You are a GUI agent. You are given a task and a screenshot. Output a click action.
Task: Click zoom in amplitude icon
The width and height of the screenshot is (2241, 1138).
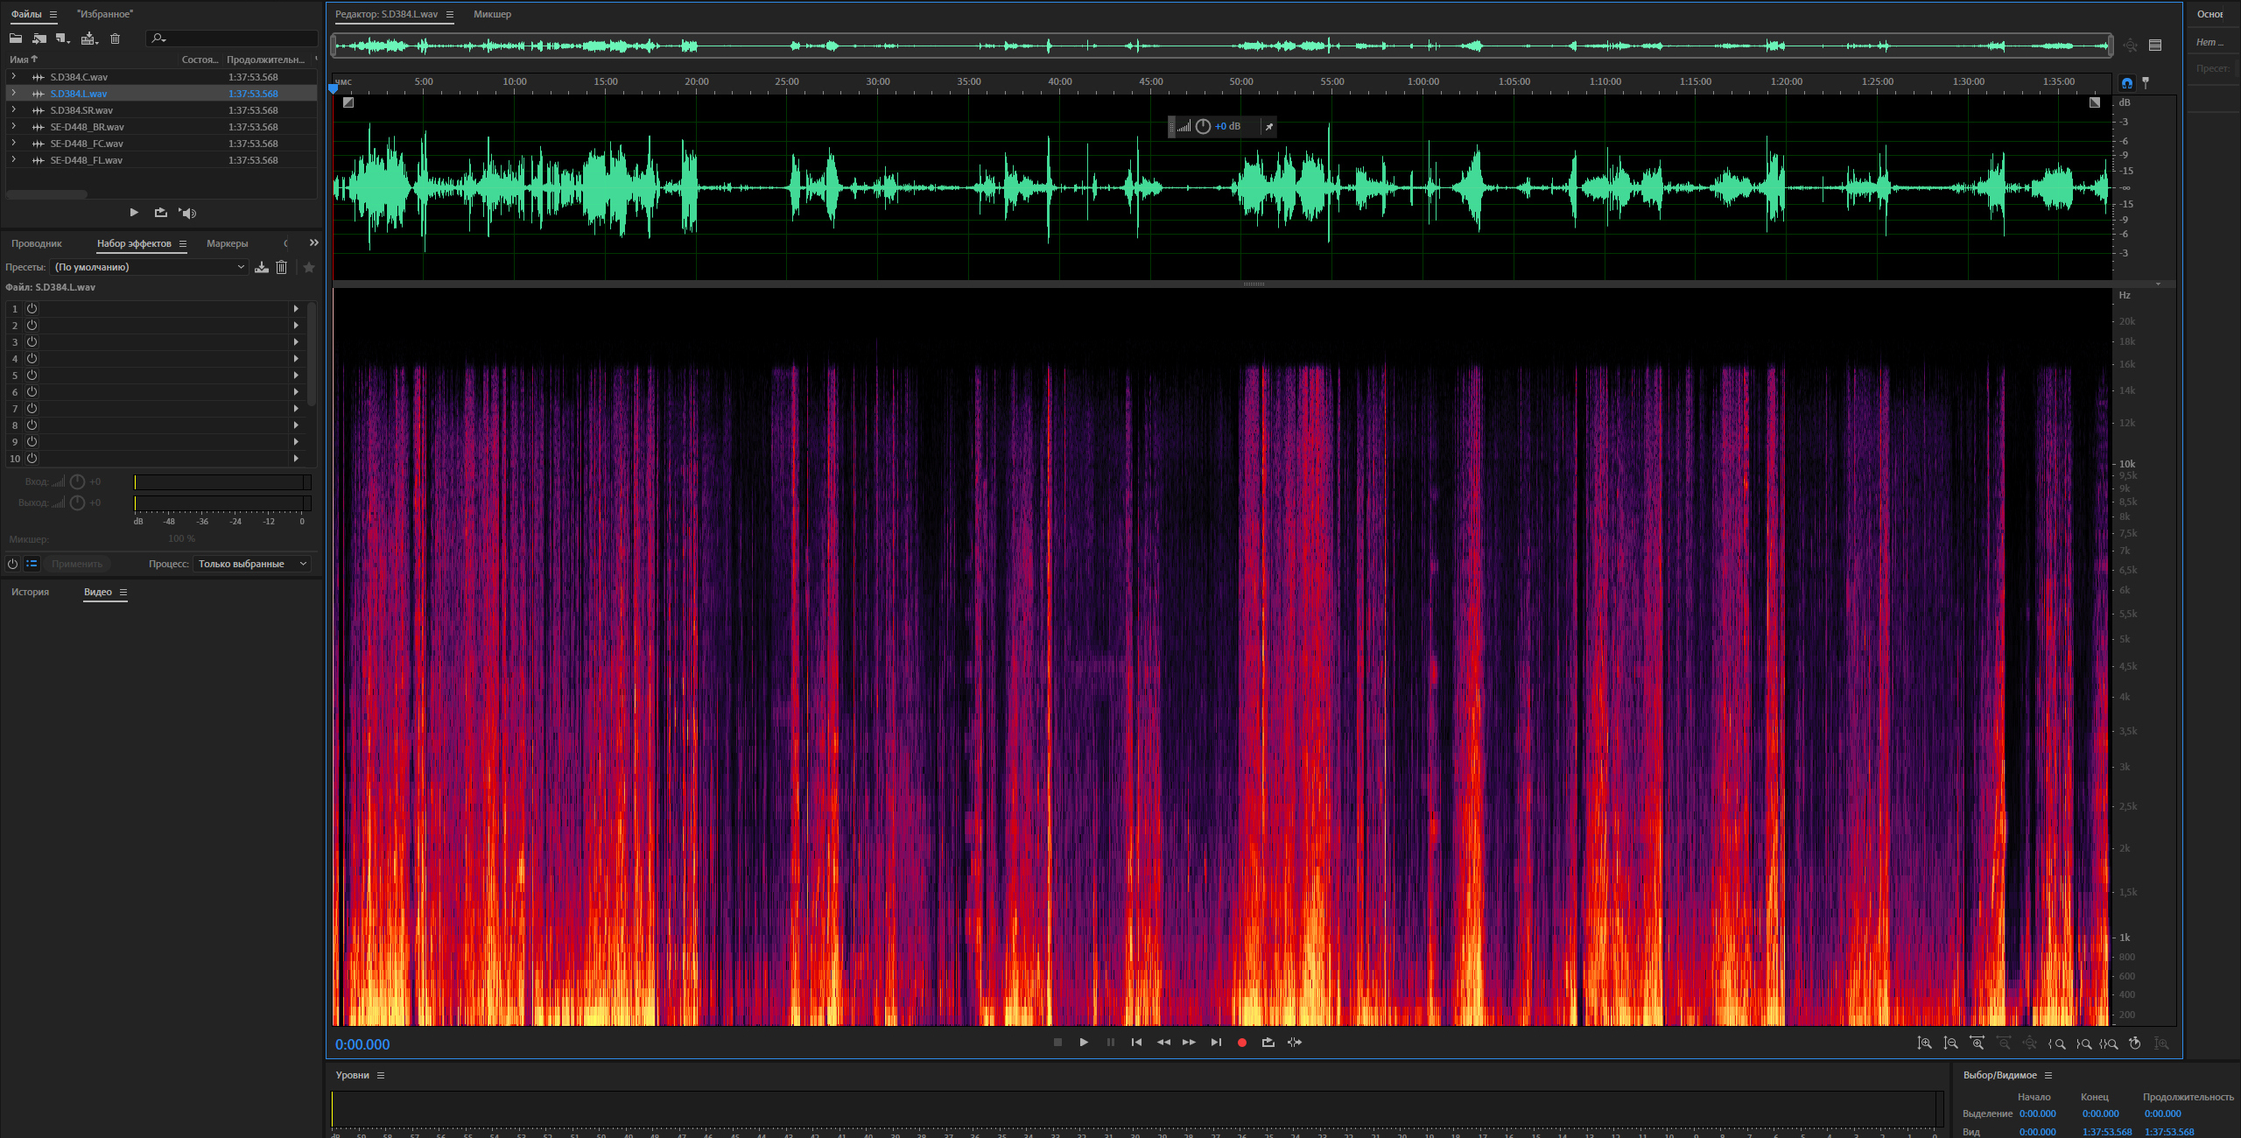pos(1924,1043)
